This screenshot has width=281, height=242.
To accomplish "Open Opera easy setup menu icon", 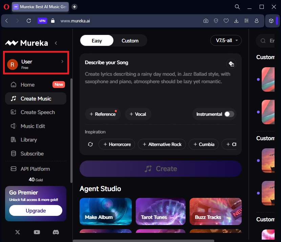I will (x=246, y=21).
